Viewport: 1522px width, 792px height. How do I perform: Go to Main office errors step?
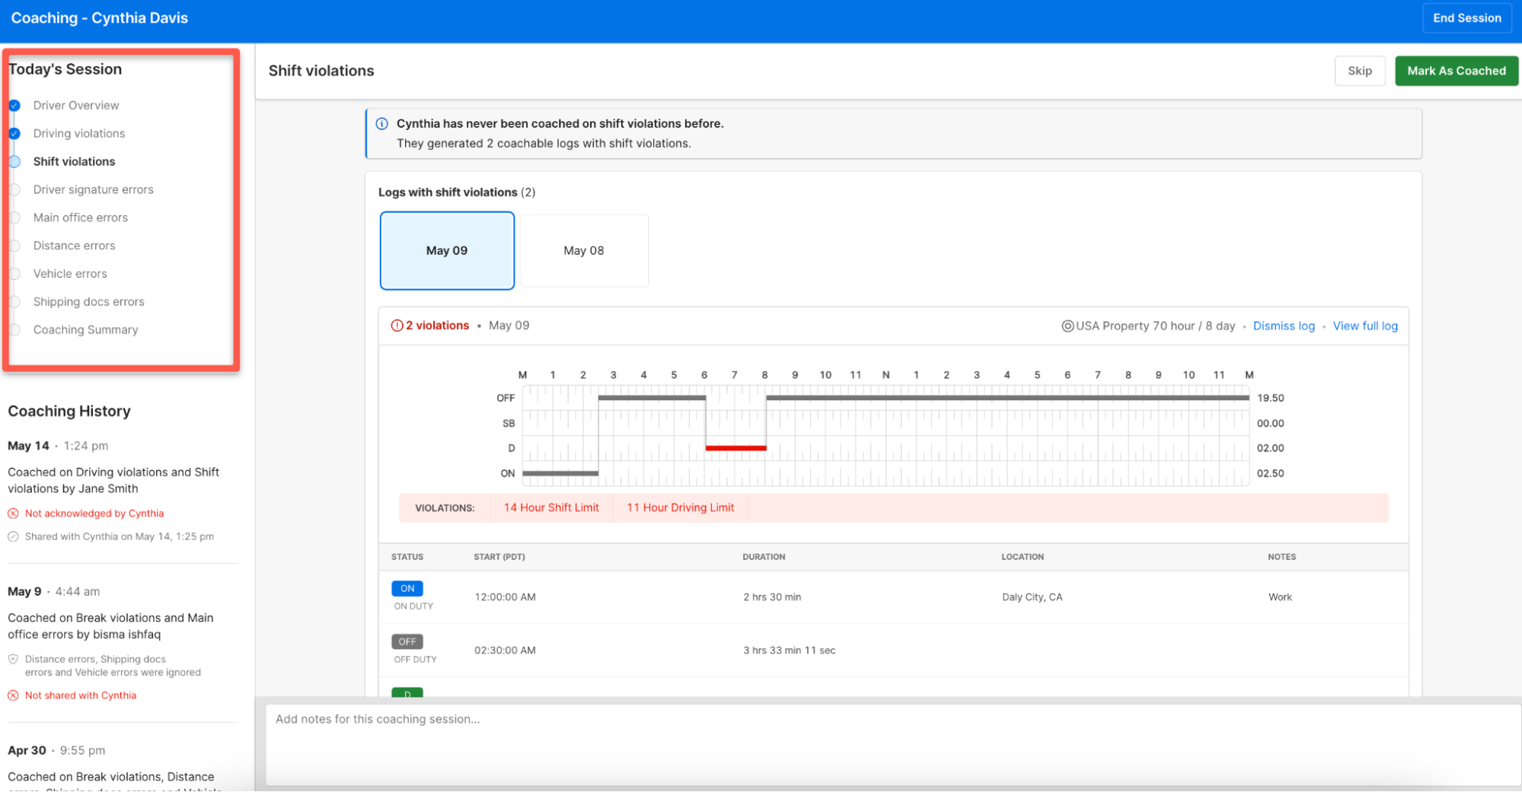click(x=81, y=218)
